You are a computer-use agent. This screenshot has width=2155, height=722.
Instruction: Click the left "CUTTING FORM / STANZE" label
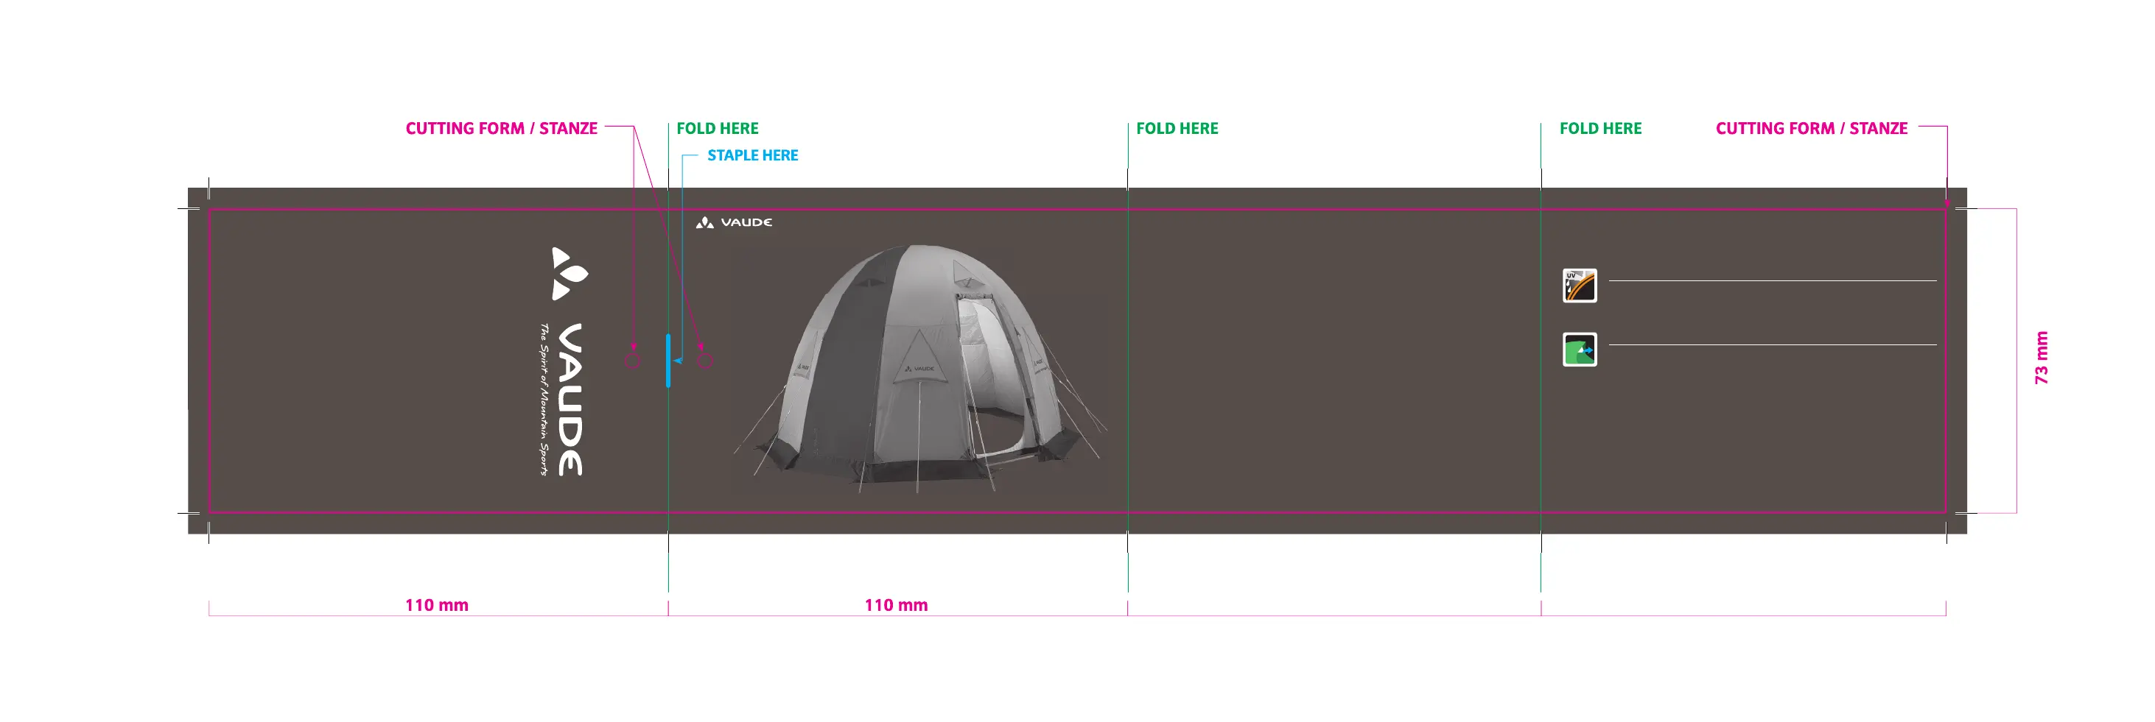(x=501, y=129)
